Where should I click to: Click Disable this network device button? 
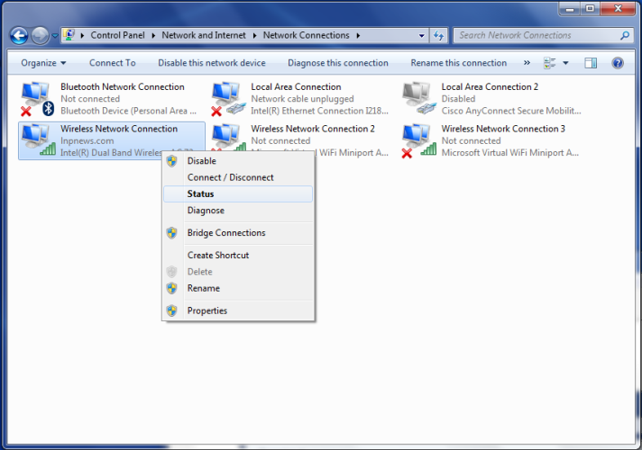pyautogui.click(x=212, y=63)
